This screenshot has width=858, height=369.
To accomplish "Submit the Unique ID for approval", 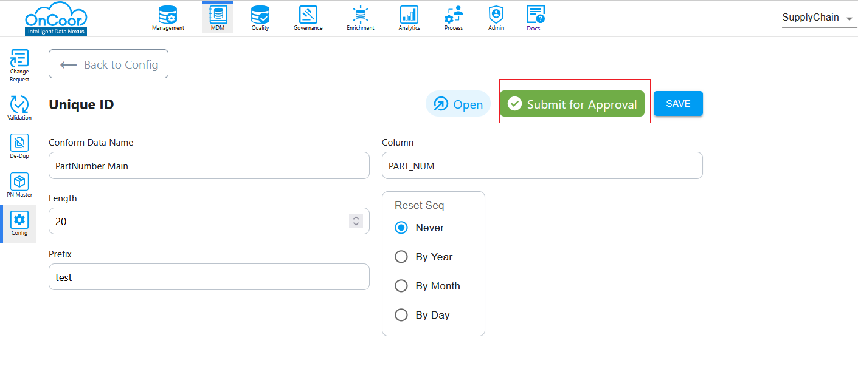I will (572, 104).
